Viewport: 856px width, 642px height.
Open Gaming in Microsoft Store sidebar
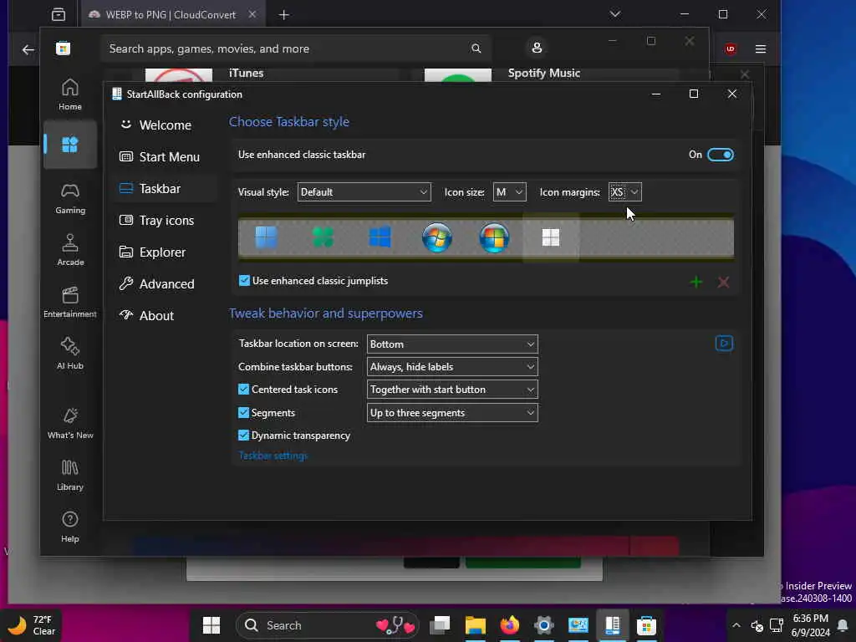coord(70,198)
